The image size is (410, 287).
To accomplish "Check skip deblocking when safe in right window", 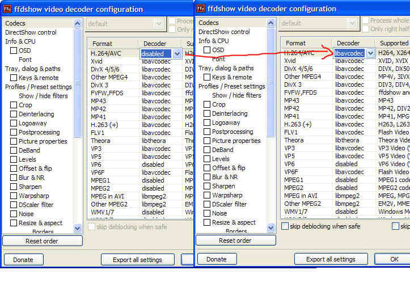I will [285, 226].
